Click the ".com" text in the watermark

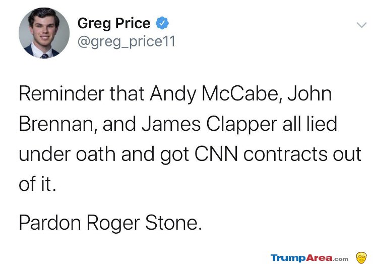(x=340, y=259)
